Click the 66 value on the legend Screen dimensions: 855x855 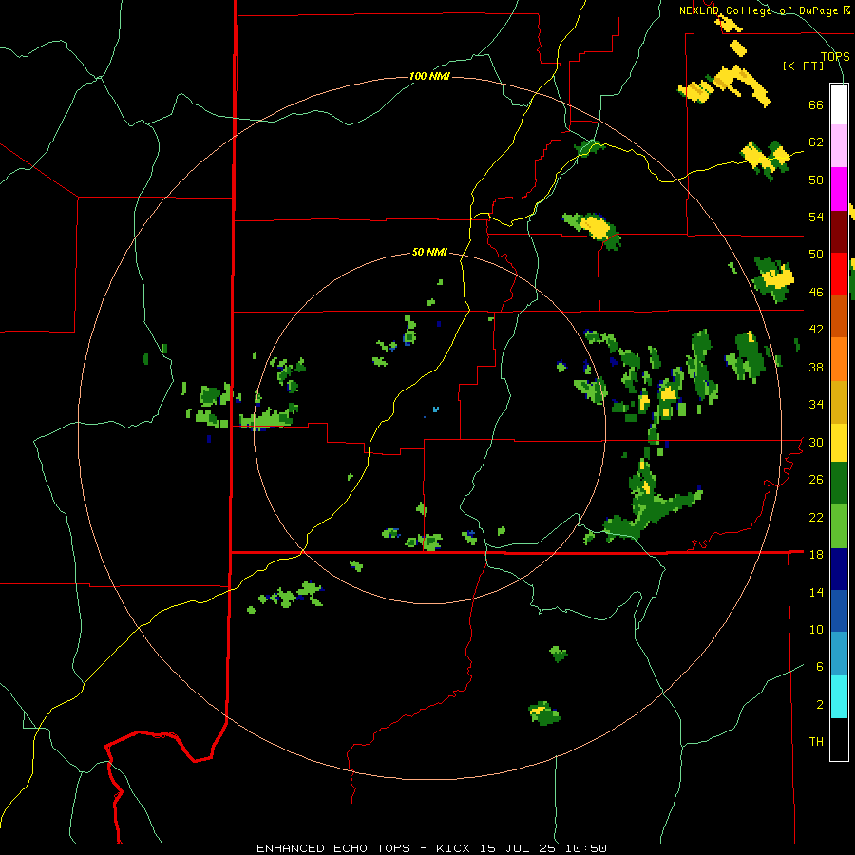[x=816, y=105]
